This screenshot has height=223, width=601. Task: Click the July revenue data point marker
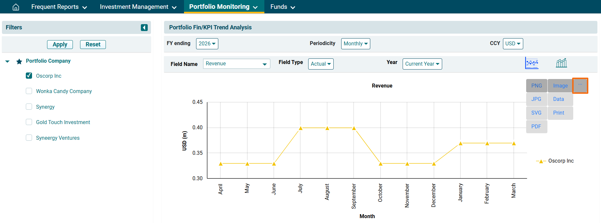click(x=301, y=128)
